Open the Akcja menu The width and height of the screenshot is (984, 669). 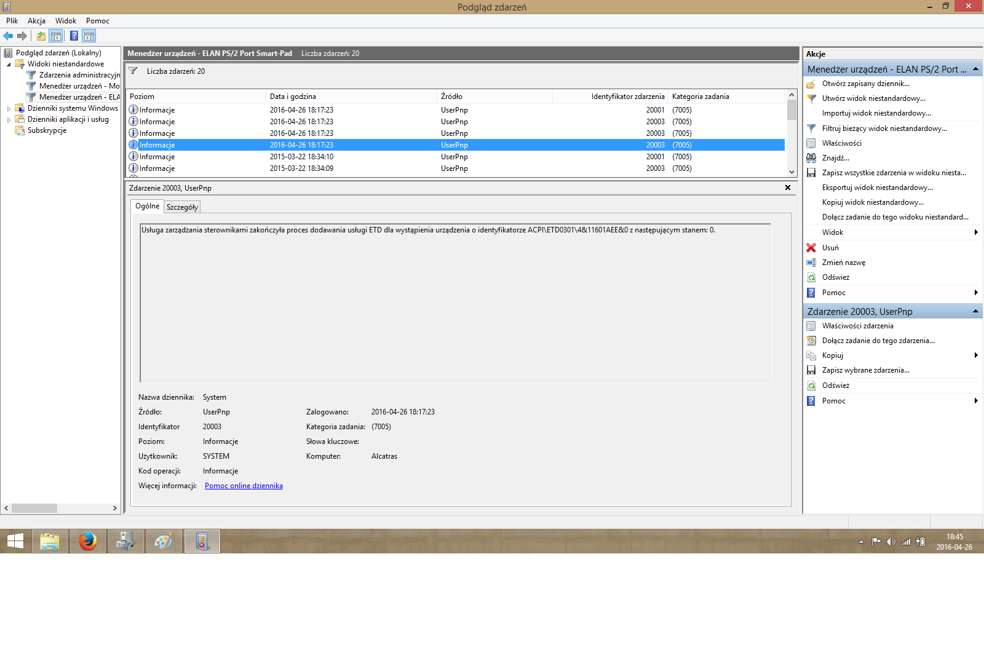tap(36, 21)
